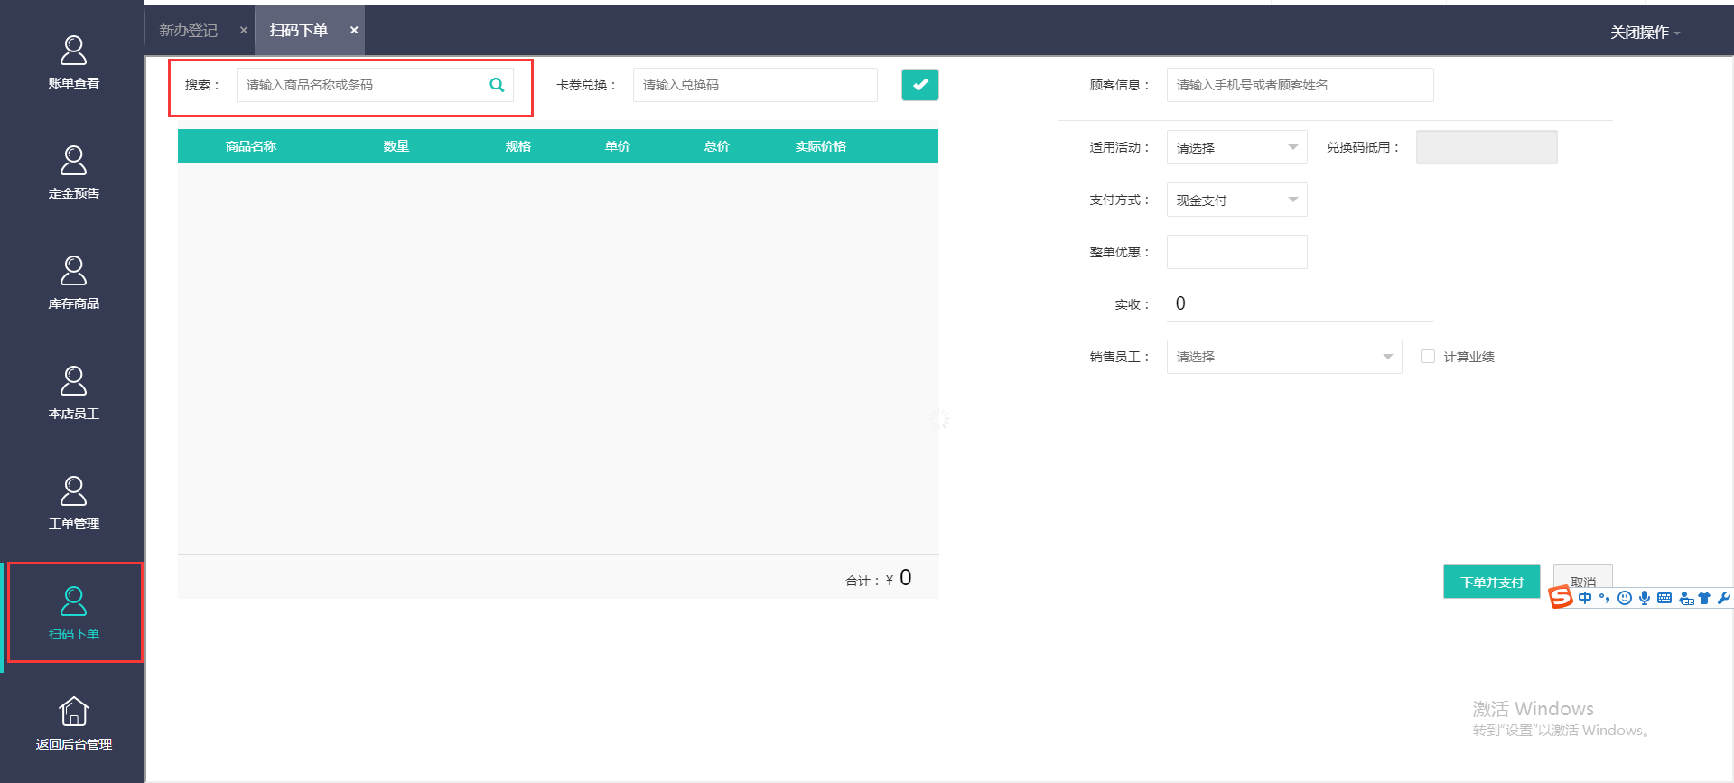Expand 适用活动 dropdown
This screenshot has height=783, width=1734.
[x=1236, y=147]
